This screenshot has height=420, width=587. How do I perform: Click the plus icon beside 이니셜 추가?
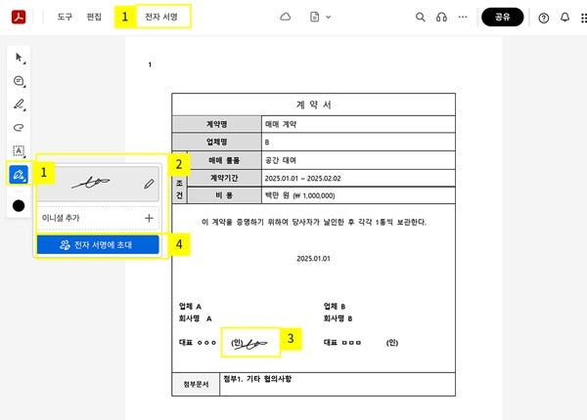click(x=149, y=218)
